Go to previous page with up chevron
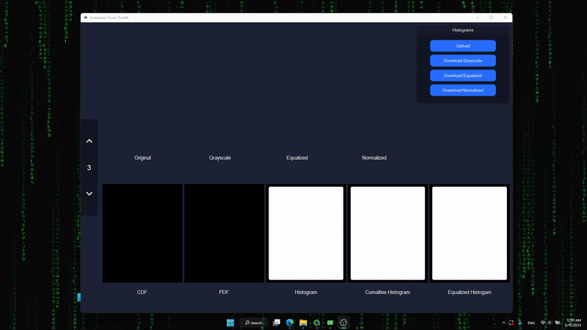 tap(89, 141)
